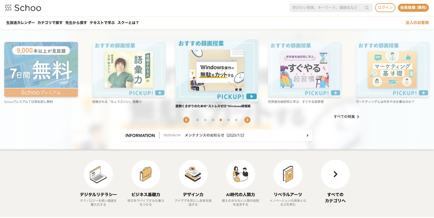Screen dimensions: 434x218
Task: Click the carousel next arrow button
Action: [247, 120]
